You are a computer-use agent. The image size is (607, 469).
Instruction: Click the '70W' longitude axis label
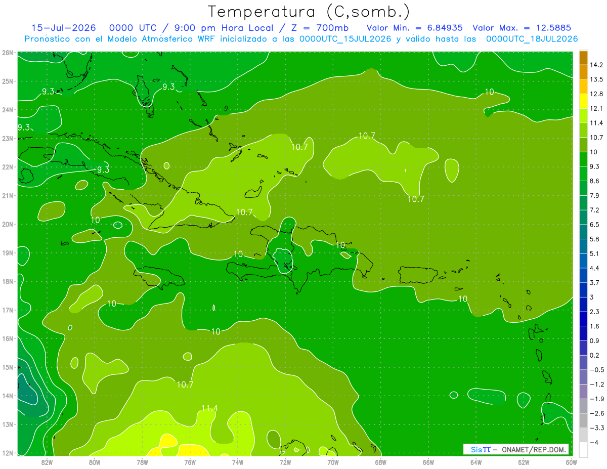click(x=333, y=461)
